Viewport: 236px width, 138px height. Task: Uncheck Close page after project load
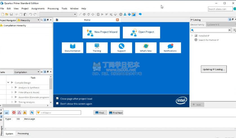57,99
